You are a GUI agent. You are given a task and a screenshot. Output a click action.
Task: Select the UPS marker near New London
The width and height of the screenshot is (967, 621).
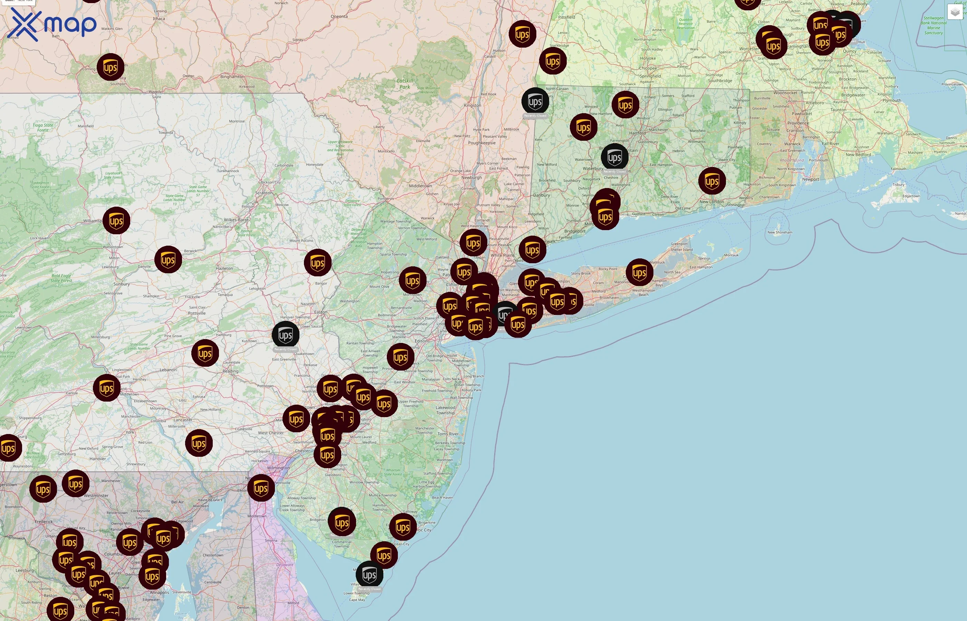click(712, 181)
